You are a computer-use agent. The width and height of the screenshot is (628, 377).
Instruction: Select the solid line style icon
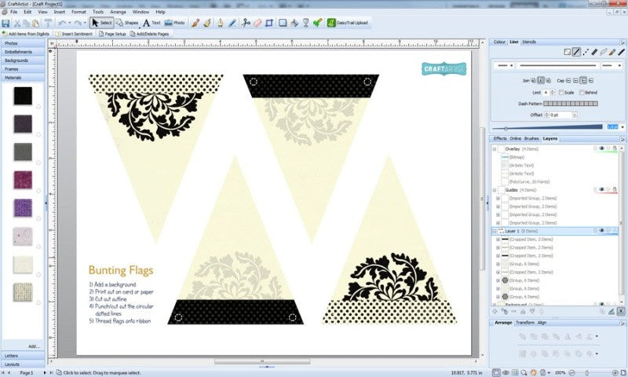pyautogui.click(x=576, y=52)
